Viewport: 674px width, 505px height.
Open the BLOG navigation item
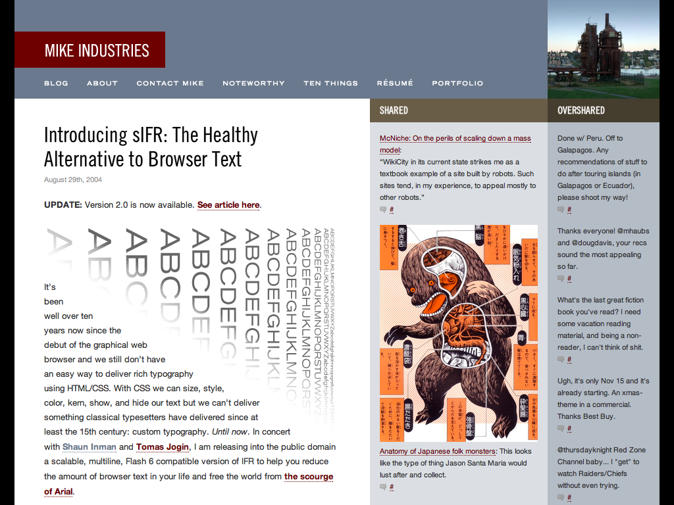[56, 84]
